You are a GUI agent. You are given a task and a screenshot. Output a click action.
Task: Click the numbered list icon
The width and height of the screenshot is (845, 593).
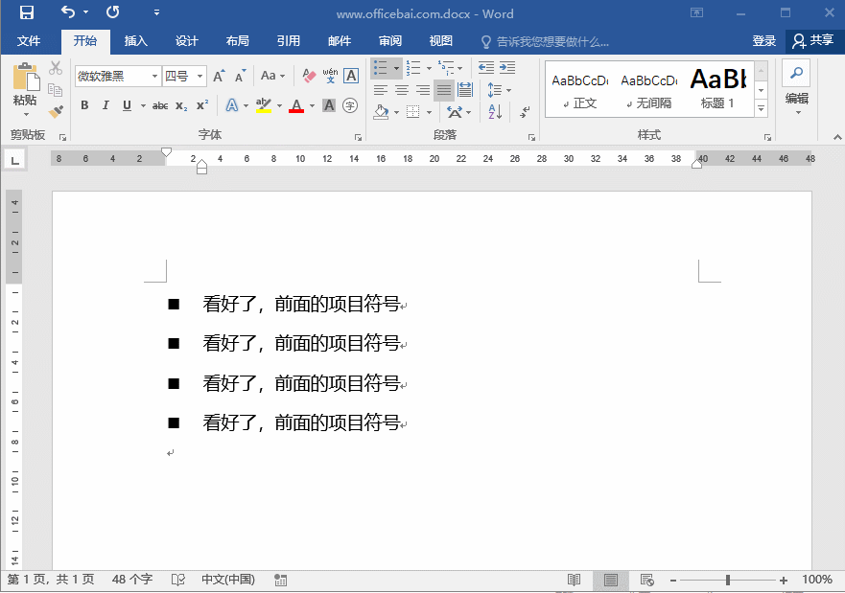click(x=413, y=68)
